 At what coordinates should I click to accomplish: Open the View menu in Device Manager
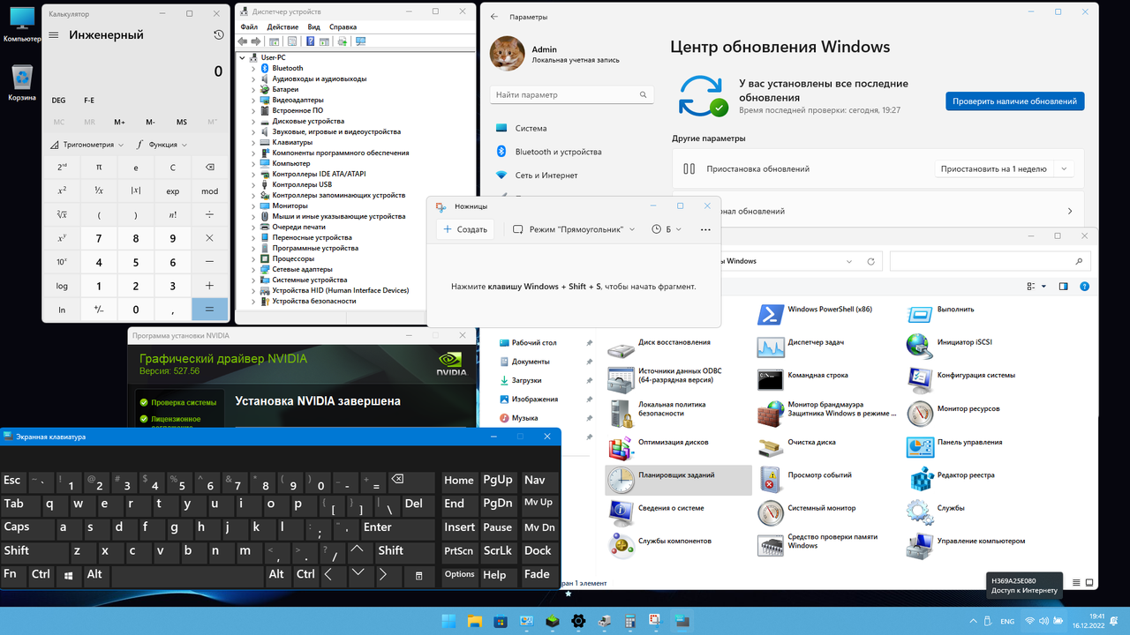[313, 27]
